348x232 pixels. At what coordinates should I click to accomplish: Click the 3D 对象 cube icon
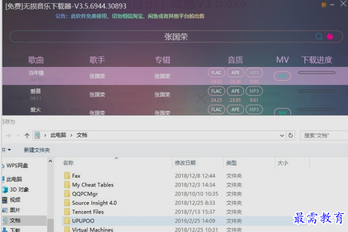click(x=5, y=190)
